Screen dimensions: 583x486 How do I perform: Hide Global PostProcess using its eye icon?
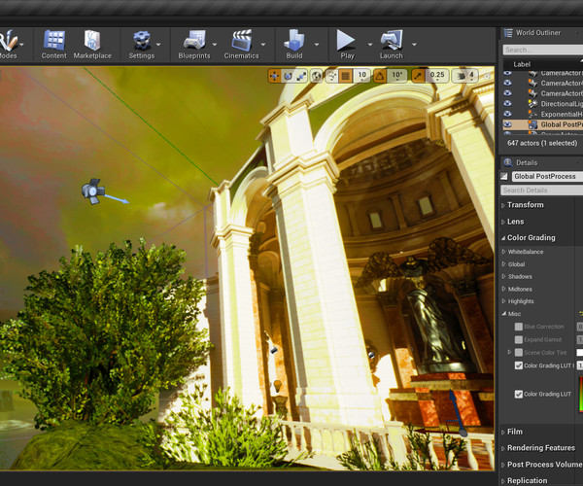coord(507,124)
